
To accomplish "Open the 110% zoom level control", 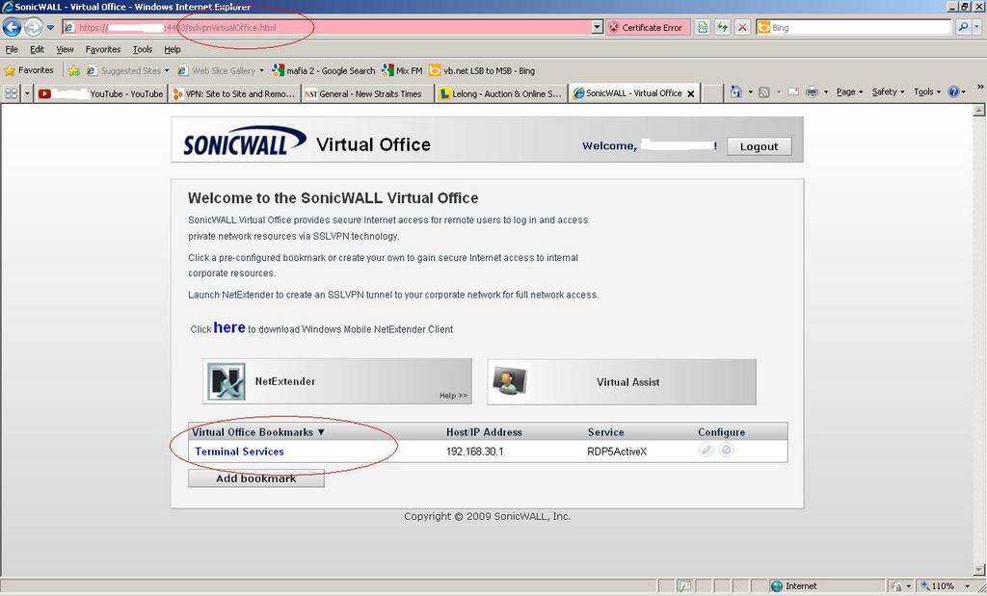I will (x=938, y=586).
